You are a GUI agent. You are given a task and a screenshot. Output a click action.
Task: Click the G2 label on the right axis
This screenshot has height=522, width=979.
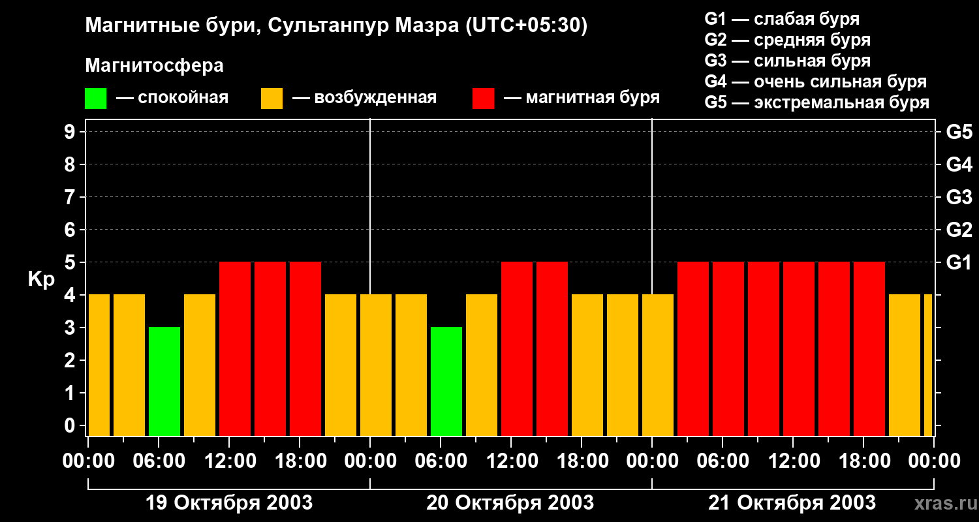(959, 230)
